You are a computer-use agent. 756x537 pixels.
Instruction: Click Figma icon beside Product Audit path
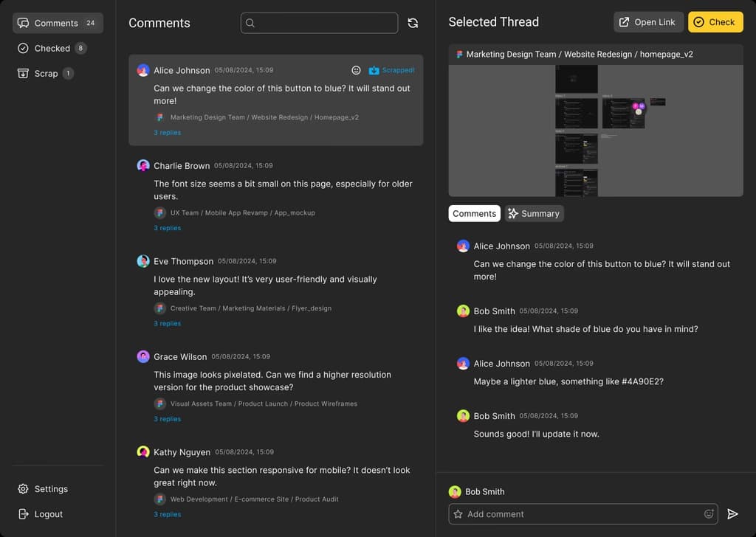pyautogui.click(x=159, y=499)
